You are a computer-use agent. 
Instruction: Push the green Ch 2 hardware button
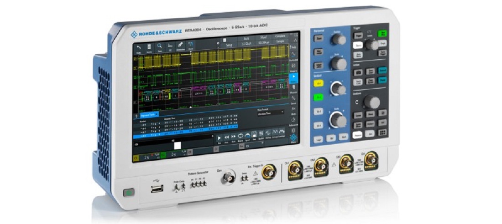319,97
